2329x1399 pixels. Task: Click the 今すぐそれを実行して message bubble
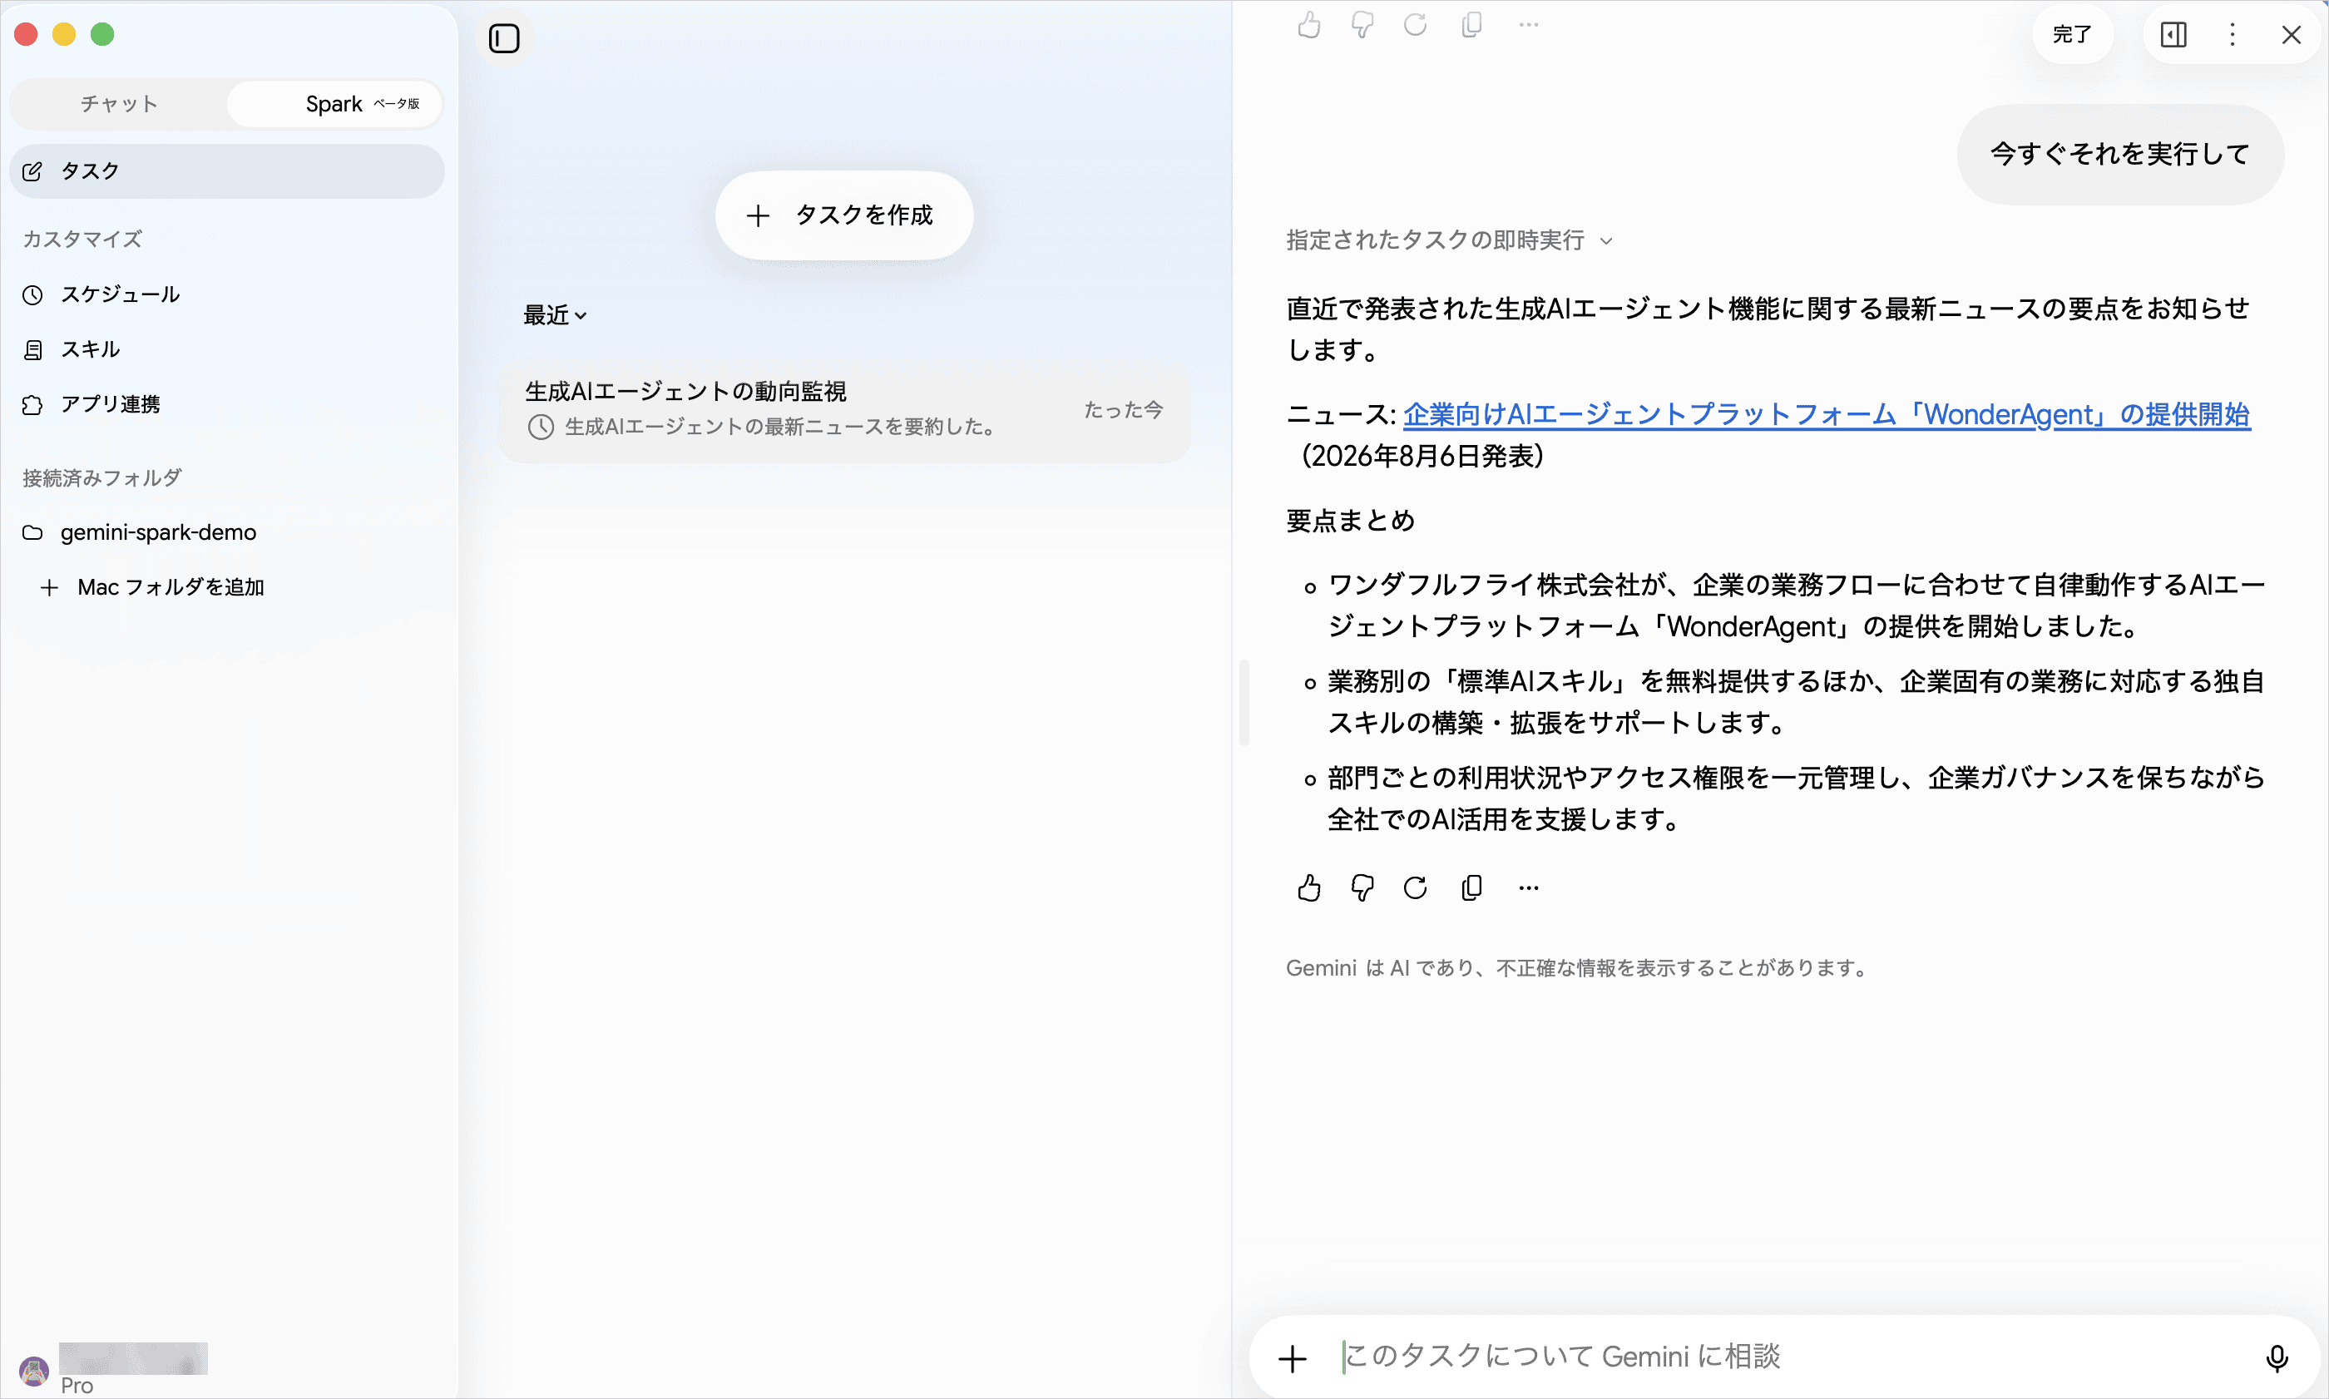pos(2119,154)
